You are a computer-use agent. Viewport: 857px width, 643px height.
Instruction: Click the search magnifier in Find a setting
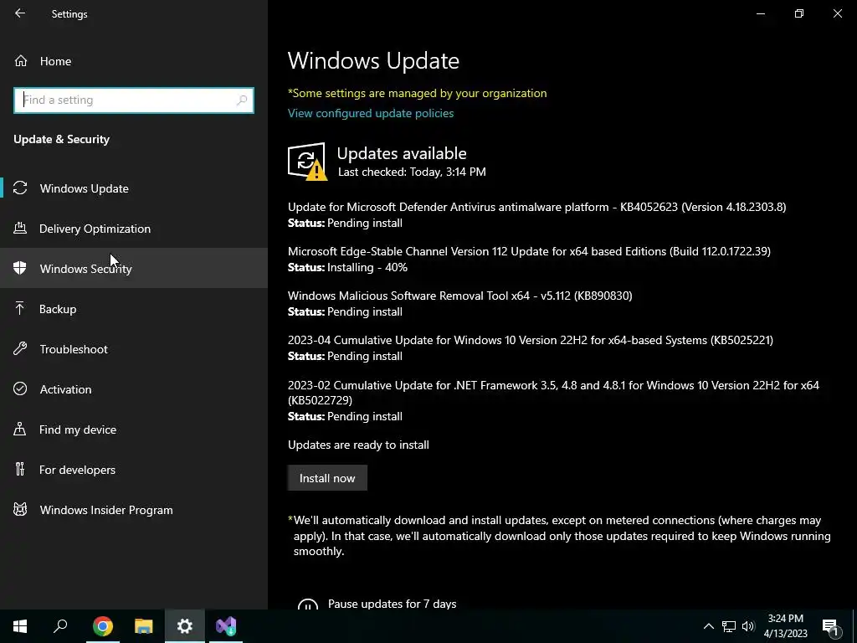(x=242, y=100)
